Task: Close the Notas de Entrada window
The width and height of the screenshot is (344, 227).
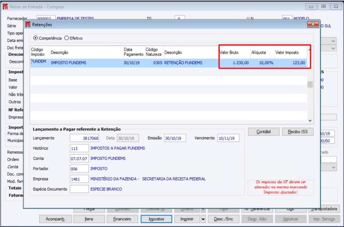Action: coord(336,7)
